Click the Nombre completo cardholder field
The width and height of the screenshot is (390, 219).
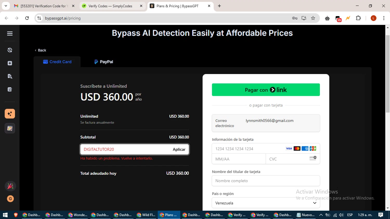(266, 181)
